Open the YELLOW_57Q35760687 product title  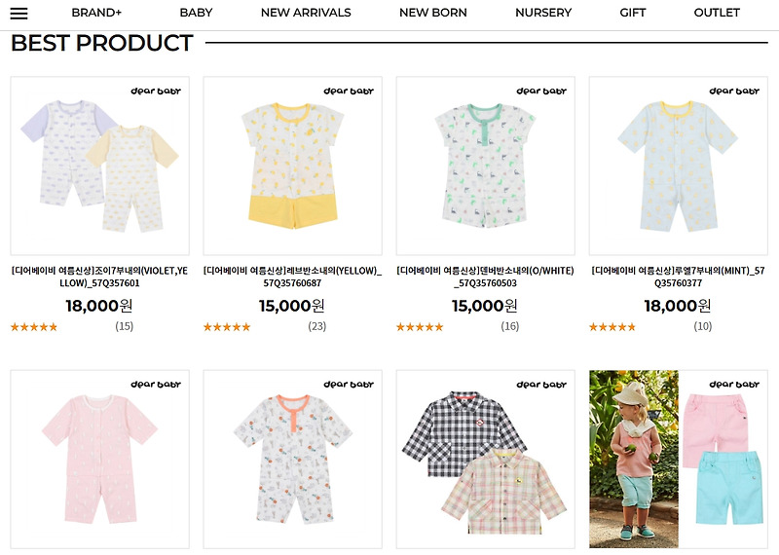click(293, 277)
